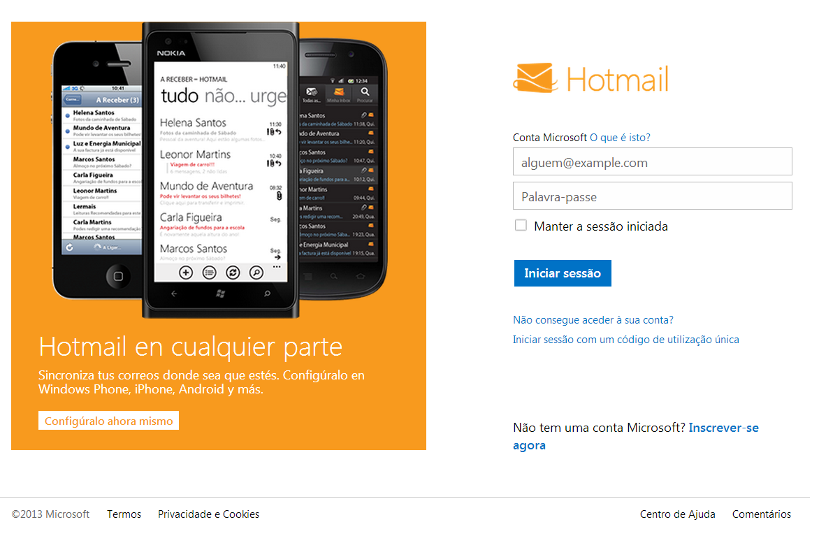Click the add (plus) icon on Nokia phone

click(x=185, y=273)
